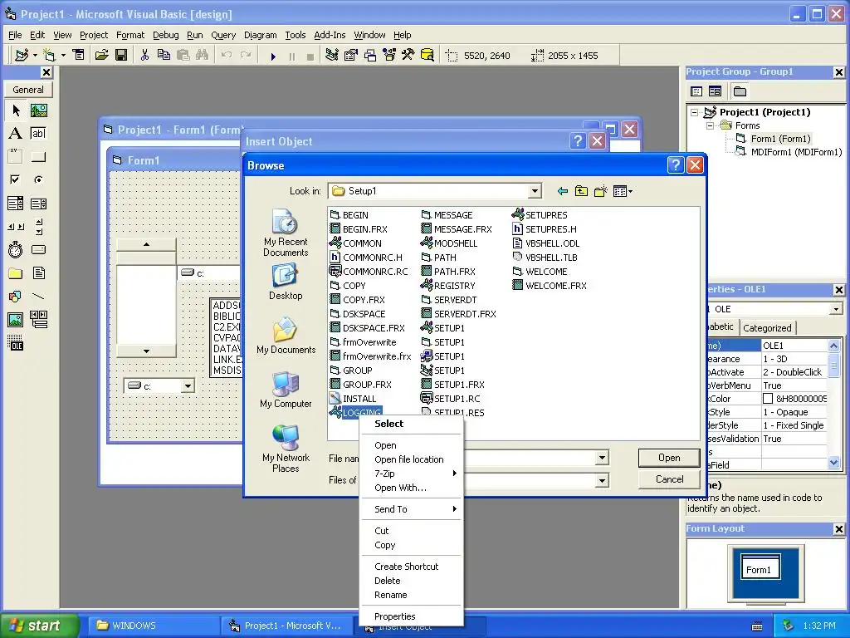Image resolution: width=850 pixels, height=638 pixels.
Task: Open the File name dropdown arrow
Action: 602,459
